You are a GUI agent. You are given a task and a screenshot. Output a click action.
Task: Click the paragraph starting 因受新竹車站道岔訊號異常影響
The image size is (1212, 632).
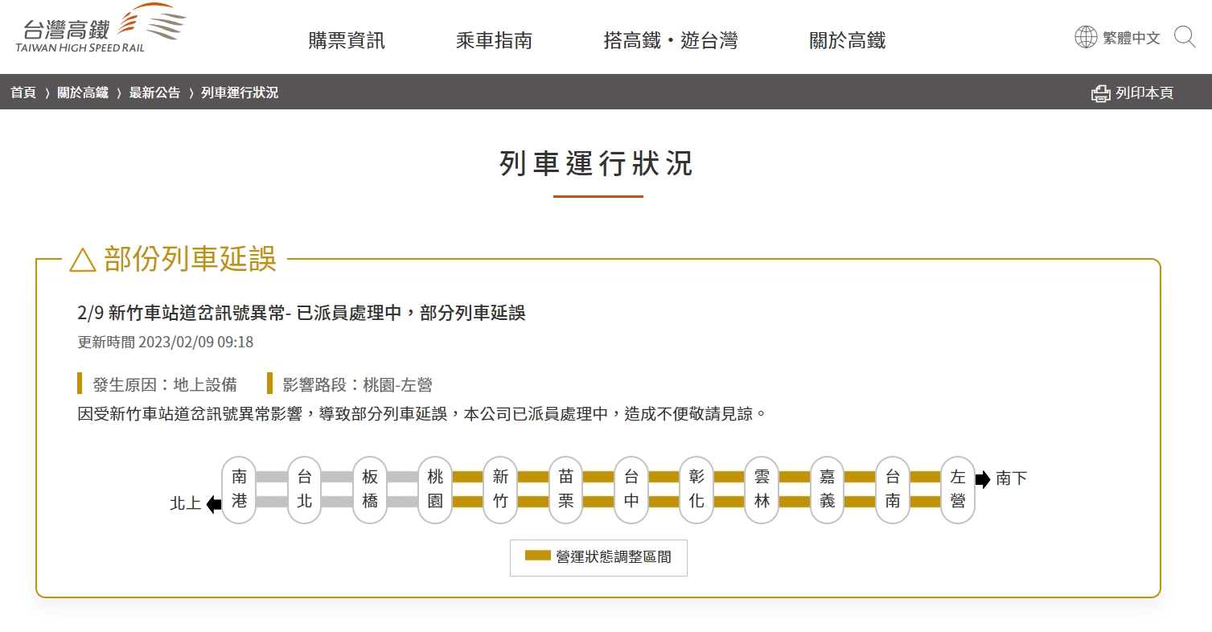(x=422, y=414)
